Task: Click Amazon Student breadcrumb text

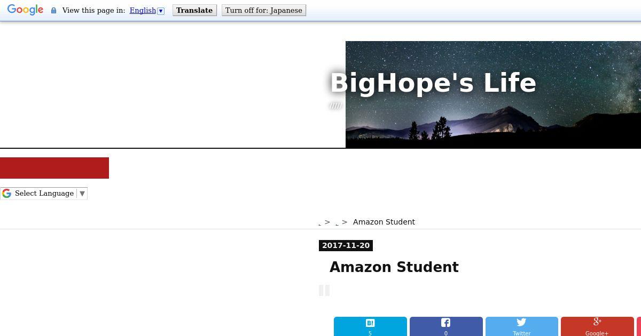Action: point(384,222)
